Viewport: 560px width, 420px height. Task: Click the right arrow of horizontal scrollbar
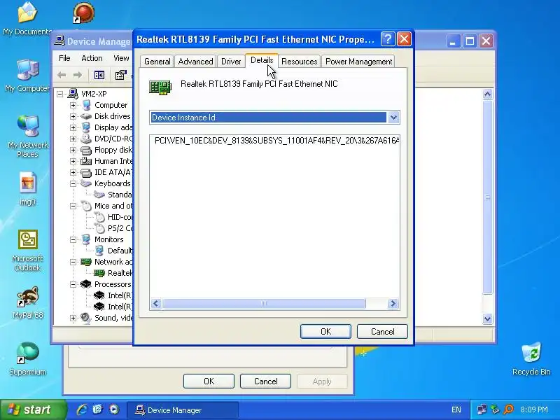click(x=393, y=304)
